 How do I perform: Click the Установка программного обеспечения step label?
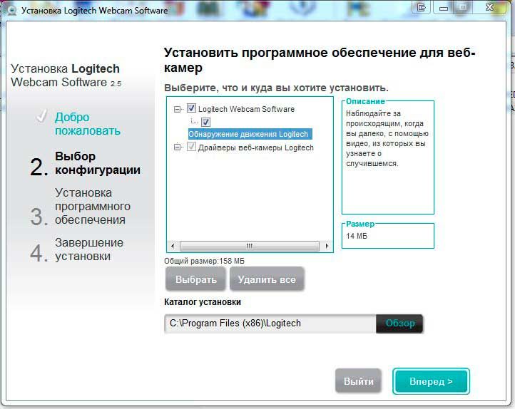tap(93, 206)
